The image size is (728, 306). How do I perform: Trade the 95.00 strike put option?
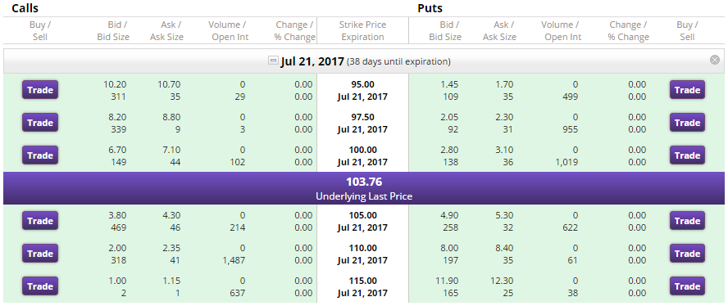coord(687,90)
